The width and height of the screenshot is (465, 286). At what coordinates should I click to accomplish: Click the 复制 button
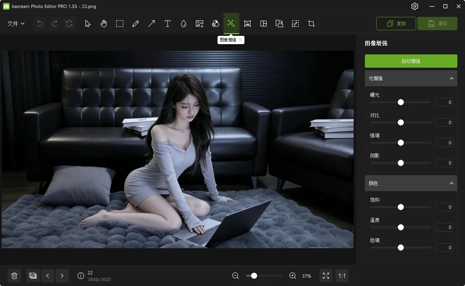coord(396,24)
